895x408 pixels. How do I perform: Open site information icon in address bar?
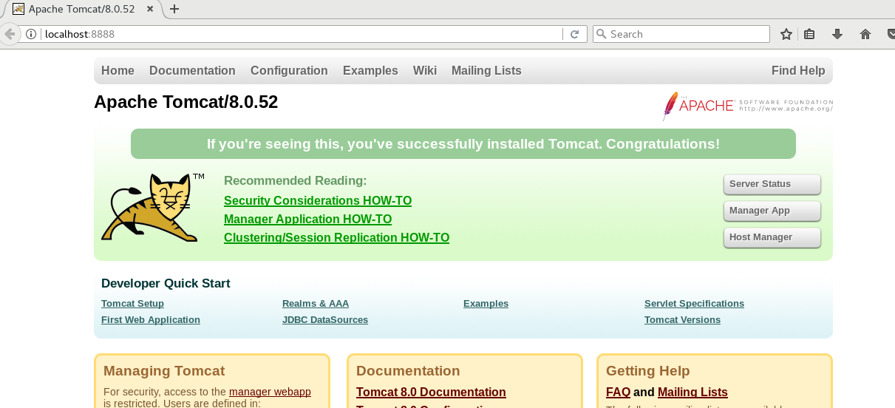(31, 34)
